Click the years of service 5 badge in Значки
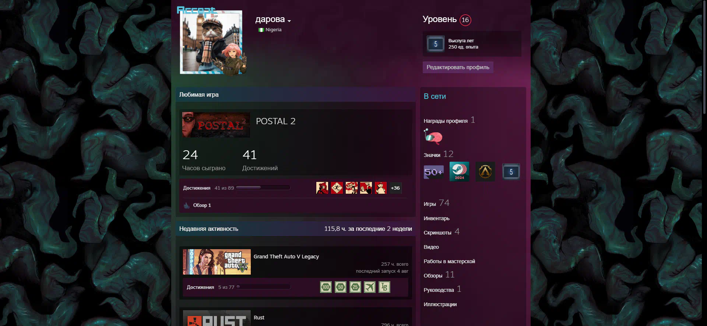 511,172
